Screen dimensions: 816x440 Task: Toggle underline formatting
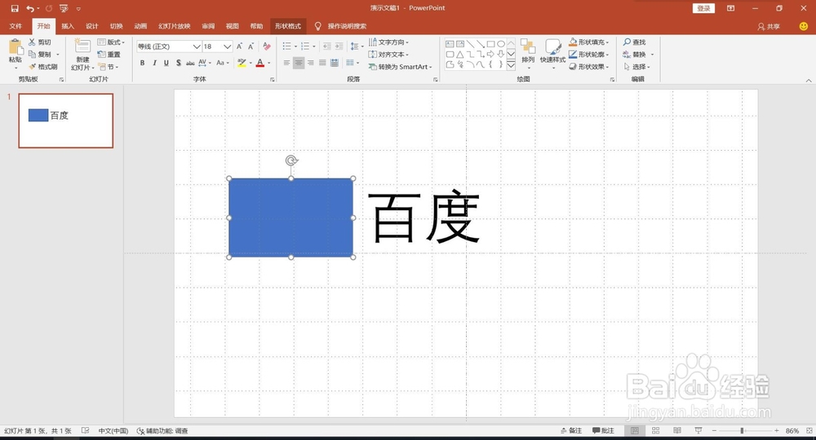[x=166, y=63]
